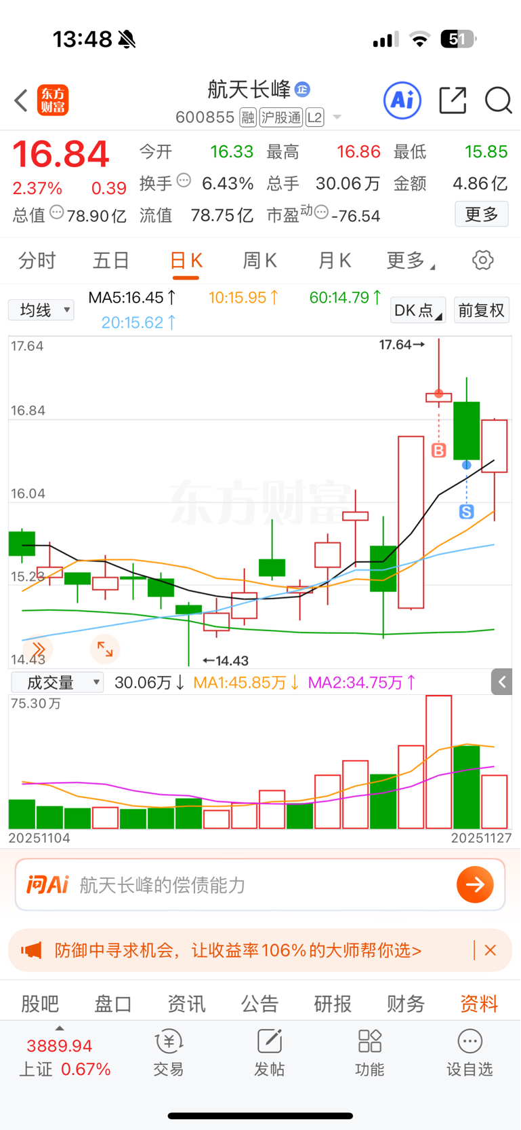Screen dimensions: 521x1130
Task: Open the DK点 dropdown
Action: point(418,310)
